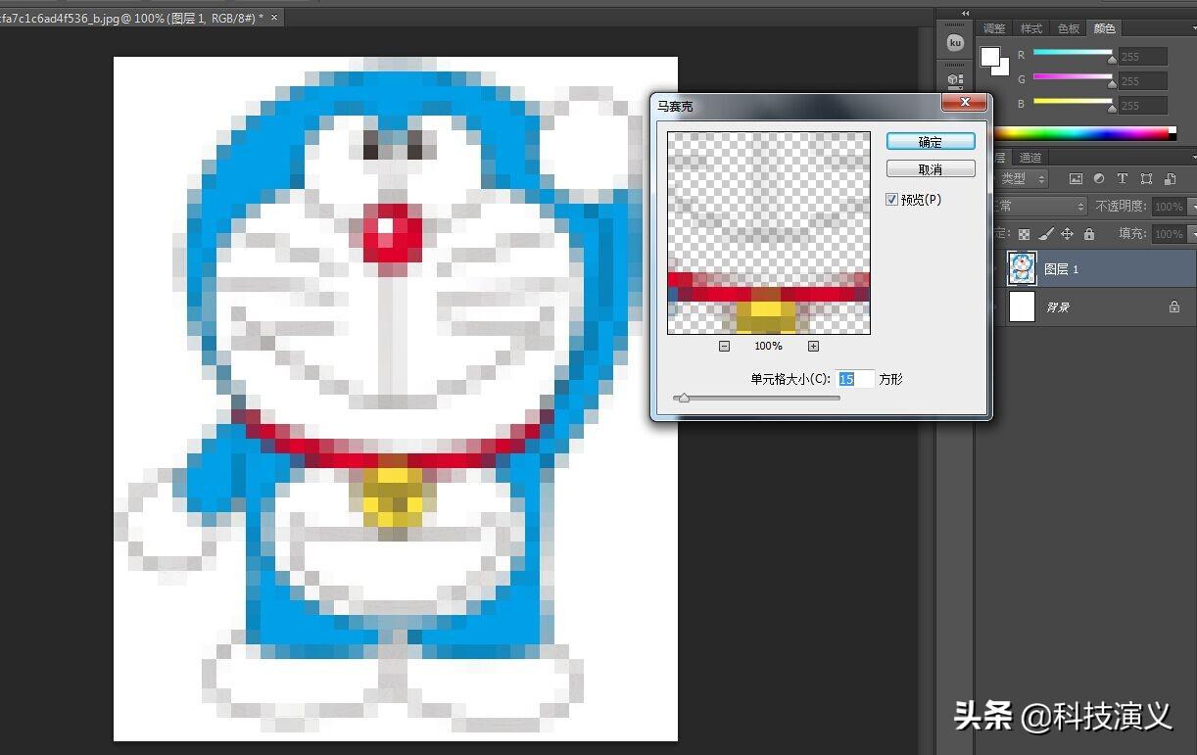Filter layers by smart object icon
1197x755 pixels.
(1170, 179)
